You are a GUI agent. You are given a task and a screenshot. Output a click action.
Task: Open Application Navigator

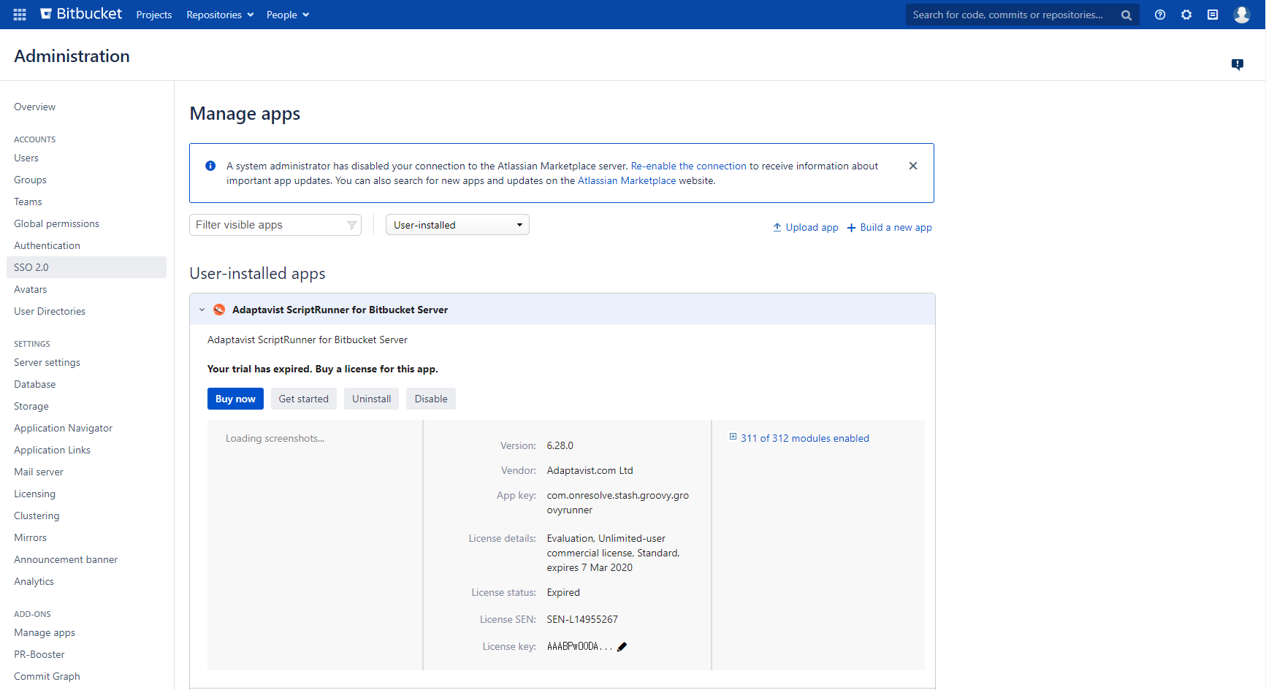(x=63, y=428)
